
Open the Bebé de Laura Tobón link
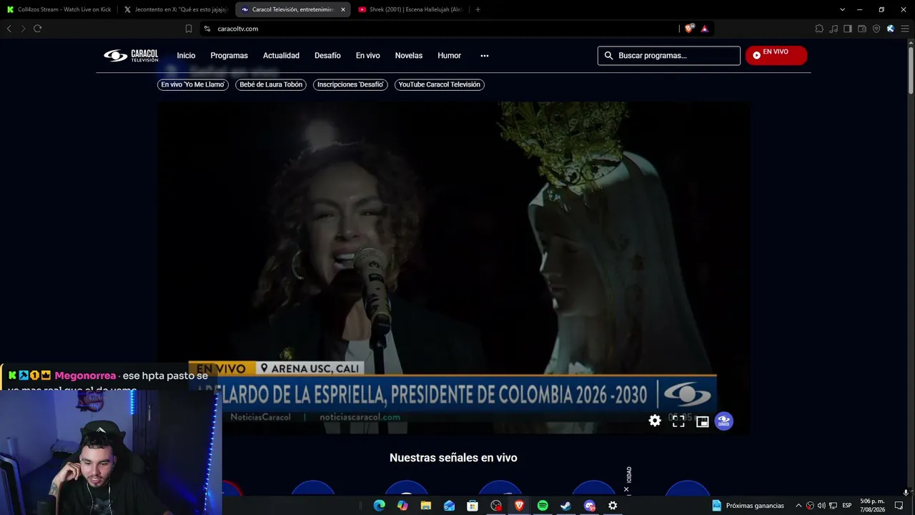click(x=271, y=84)
